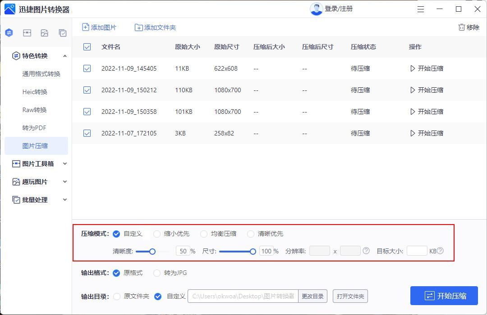The width and height of the screenshot is (487, 315).
Task: Select 转为PDF from the sidebar
Action: 34,128
